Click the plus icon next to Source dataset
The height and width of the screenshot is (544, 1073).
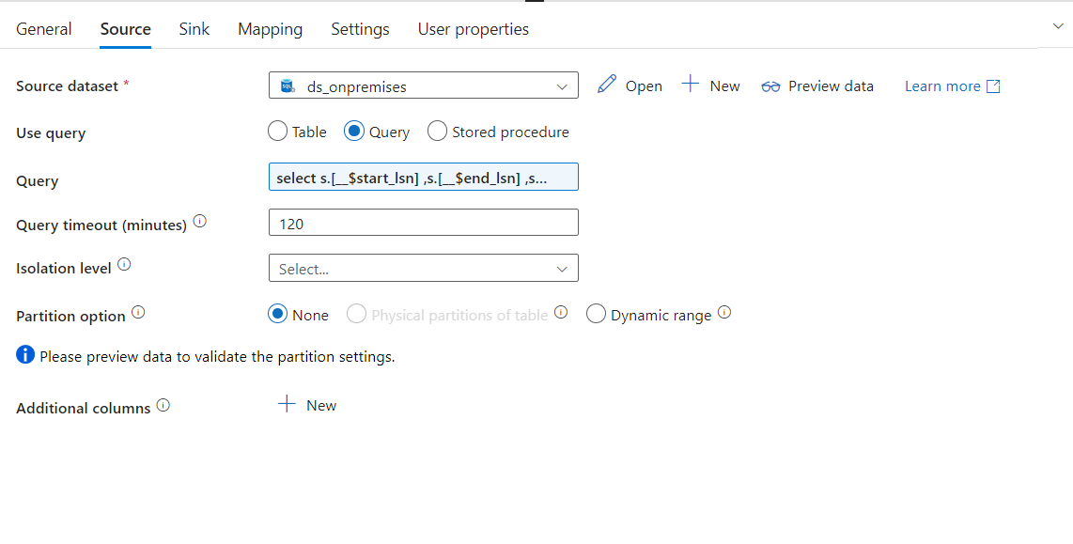[691, 85]
